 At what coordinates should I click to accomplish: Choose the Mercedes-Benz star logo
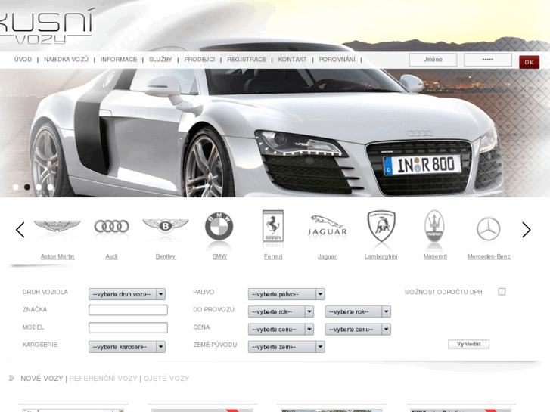489,229
